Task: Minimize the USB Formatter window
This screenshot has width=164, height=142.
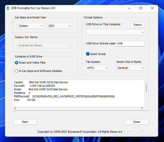Action: (x=129, y=8)
